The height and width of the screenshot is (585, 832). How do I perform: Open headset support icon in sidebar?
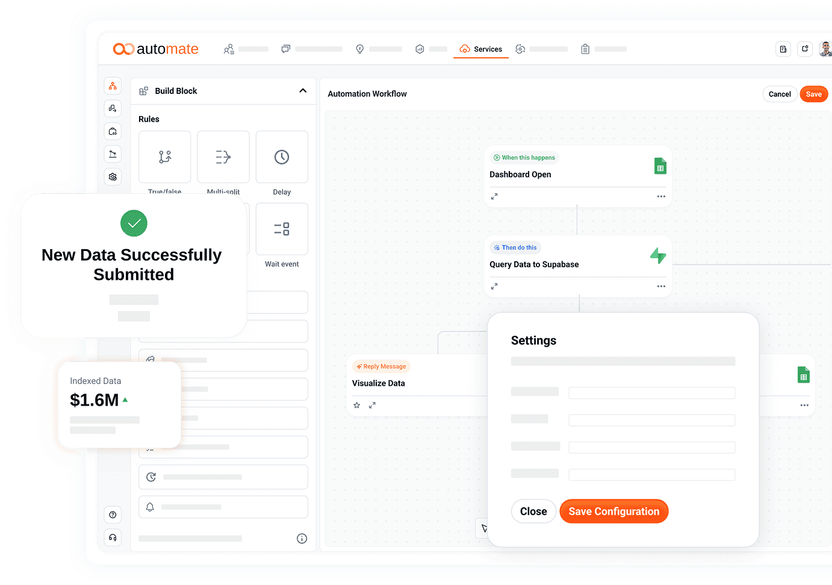click(x=113, y=537)
